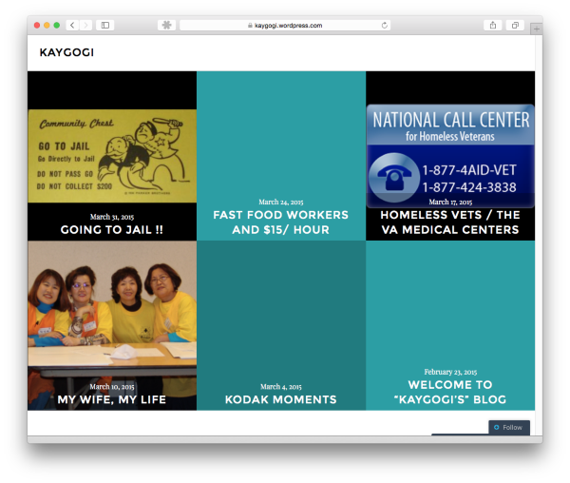Click the date February 23, 2015
Viewport: 570px width, 483px height.
coord(450,372)
